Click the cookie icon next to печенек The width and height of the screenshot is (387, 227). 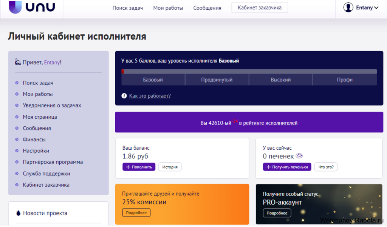pos(299,156)
